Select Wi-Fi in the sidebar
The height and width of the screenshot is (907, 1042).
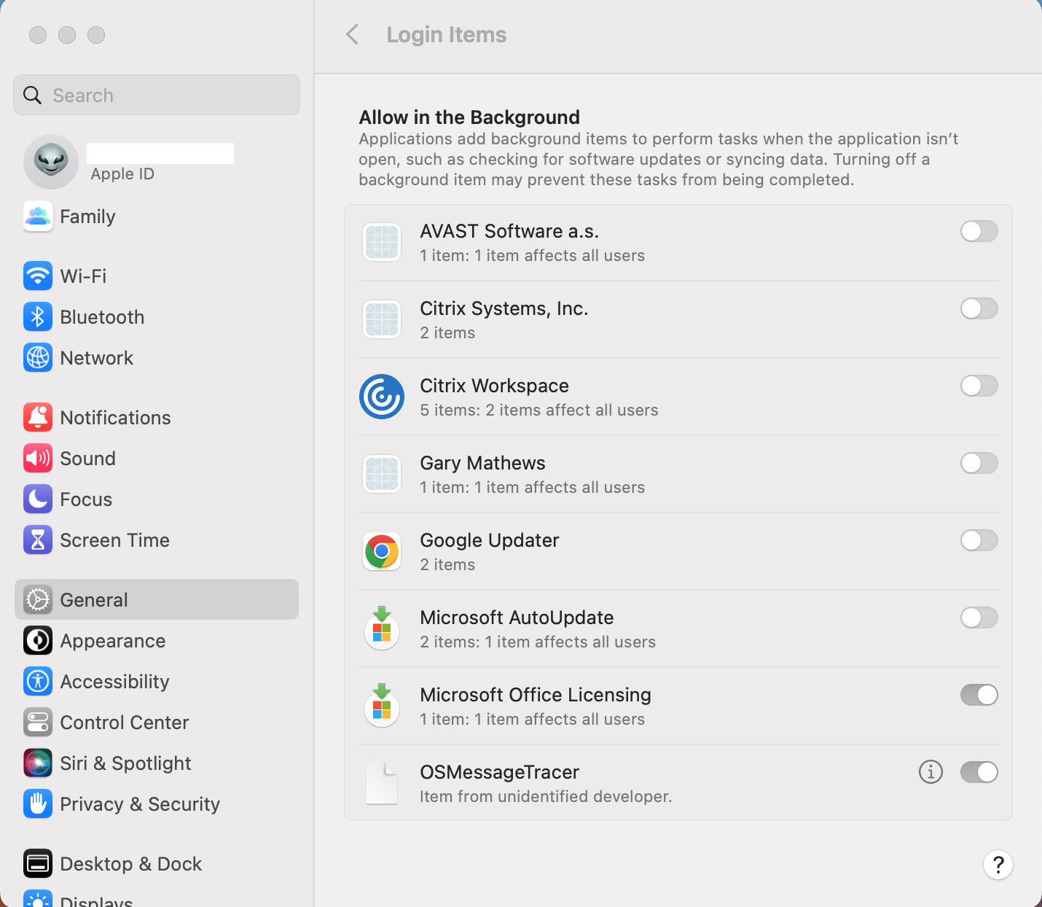click(157, 276)
